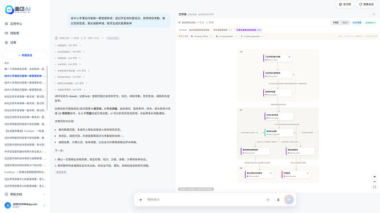Click the microphone voice input icon

(278, 200)
